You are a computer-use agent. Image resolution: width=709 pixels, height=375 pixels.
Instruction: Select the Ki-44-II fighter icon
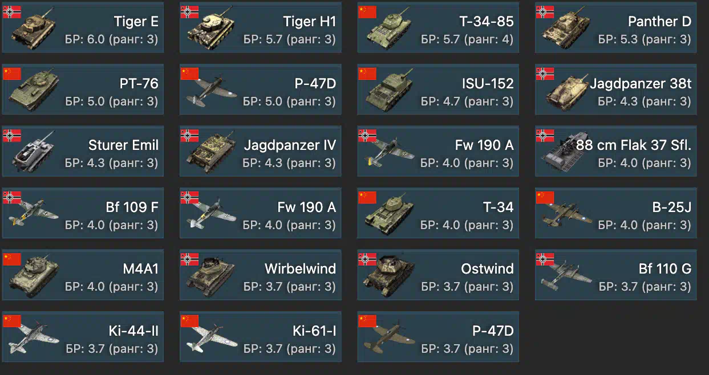[x=34, y=337]
